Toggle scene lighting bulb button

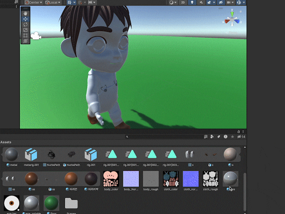(x=192, y=2)
